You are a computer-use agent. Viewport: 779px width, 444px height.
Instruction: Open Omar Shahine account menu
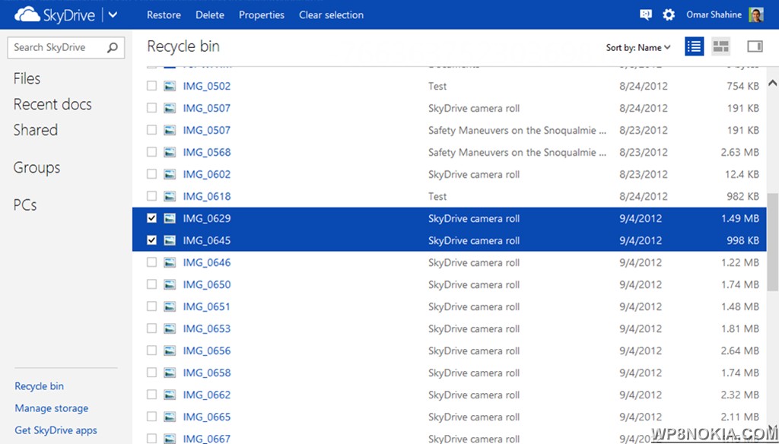click(714, 15)
